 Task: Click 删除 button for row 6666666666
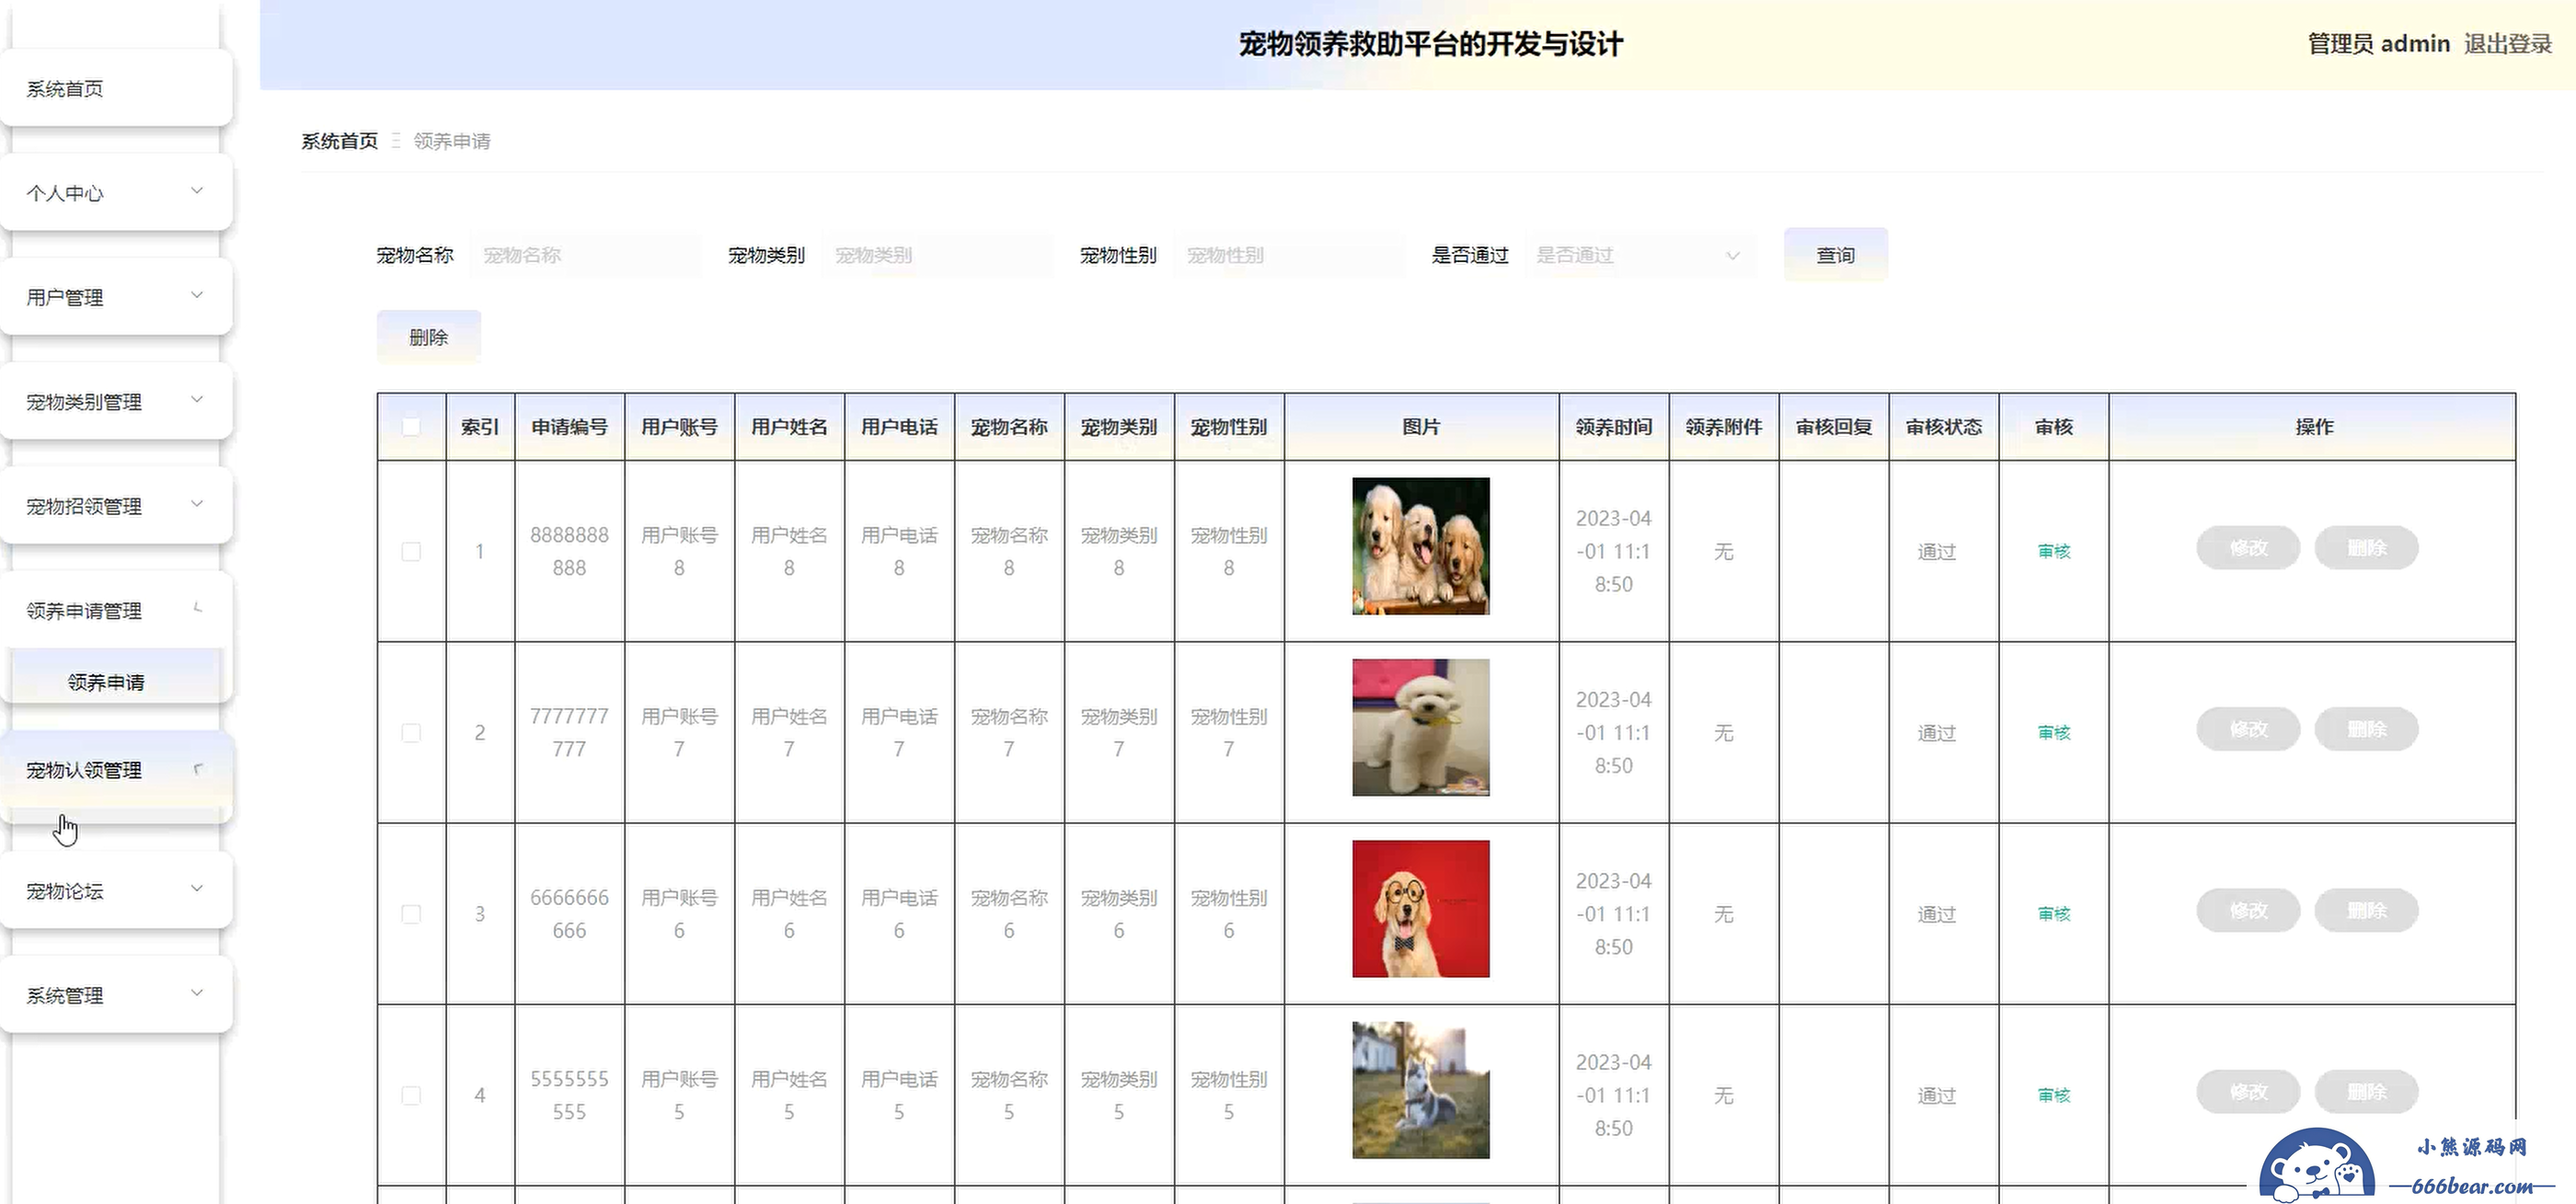click(x=2367, y=911)
